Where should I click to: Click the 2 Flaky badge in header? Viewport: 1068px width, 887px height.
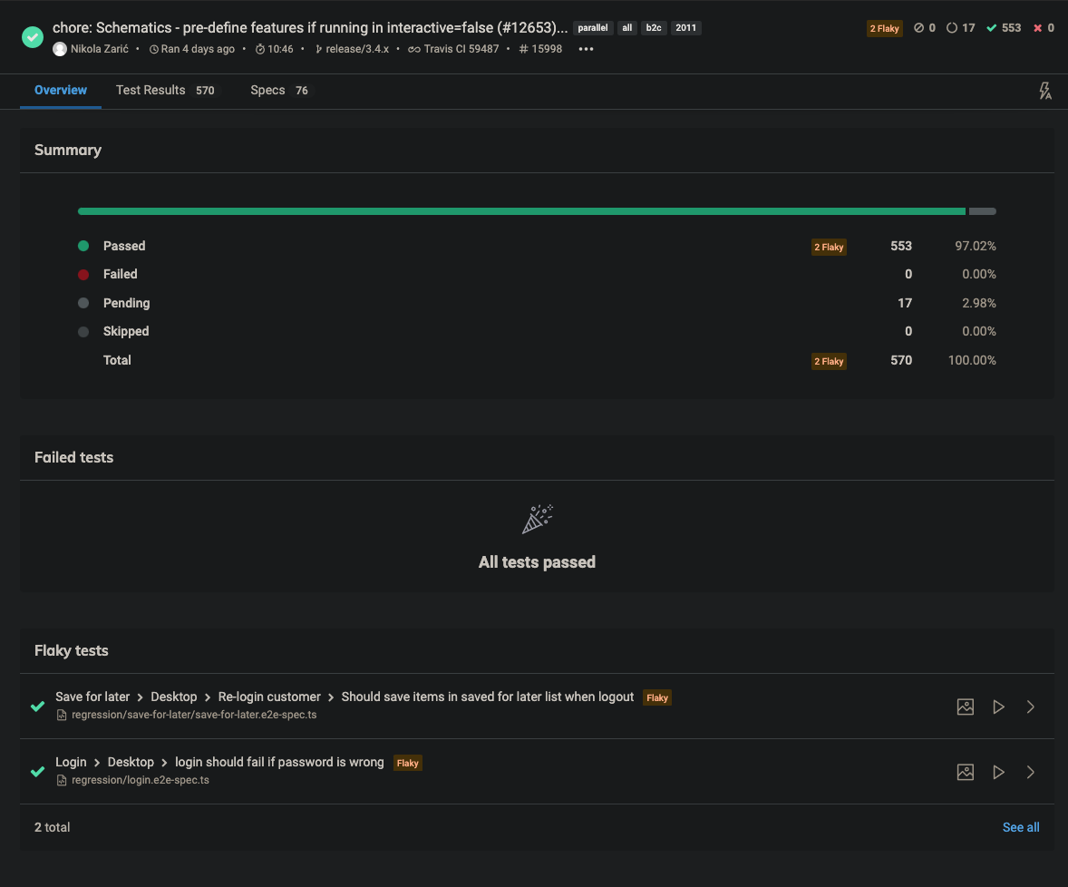884,29
